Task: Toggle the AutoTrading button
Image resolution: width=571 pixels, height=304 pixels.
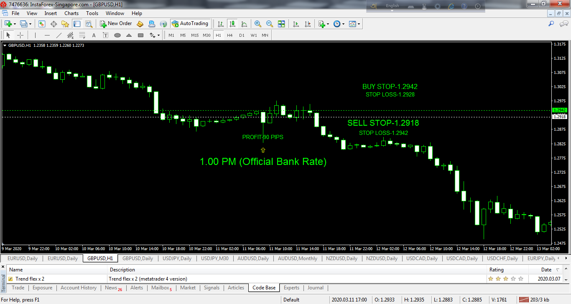Action: click(x=190, y=24)
